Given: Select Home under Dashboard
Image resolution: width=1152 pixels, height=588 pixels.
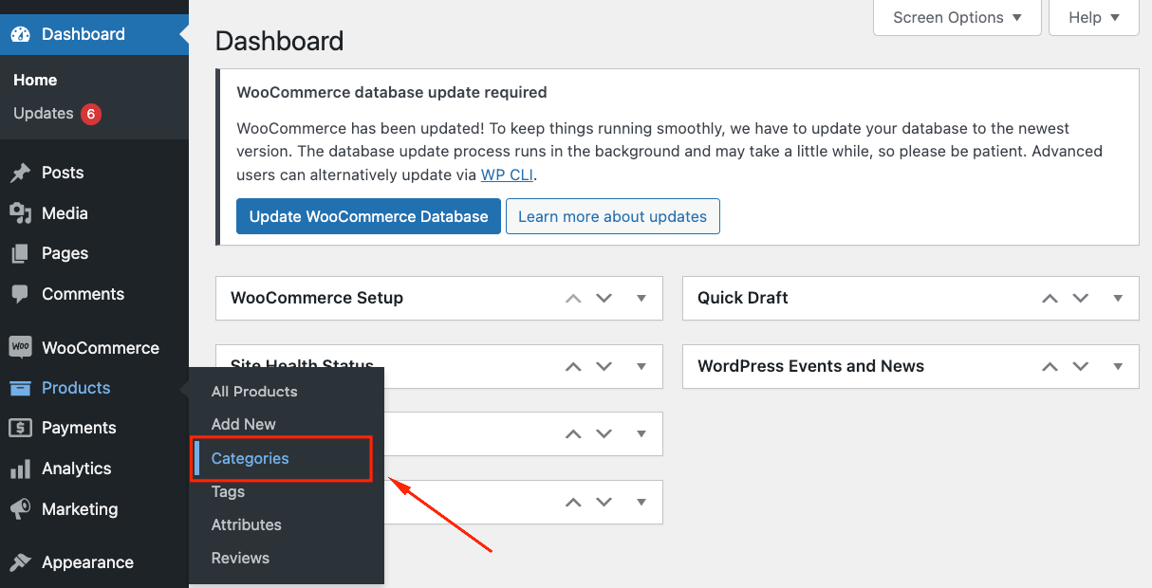Looking at the screenshot, I should [x=35, y=81].
